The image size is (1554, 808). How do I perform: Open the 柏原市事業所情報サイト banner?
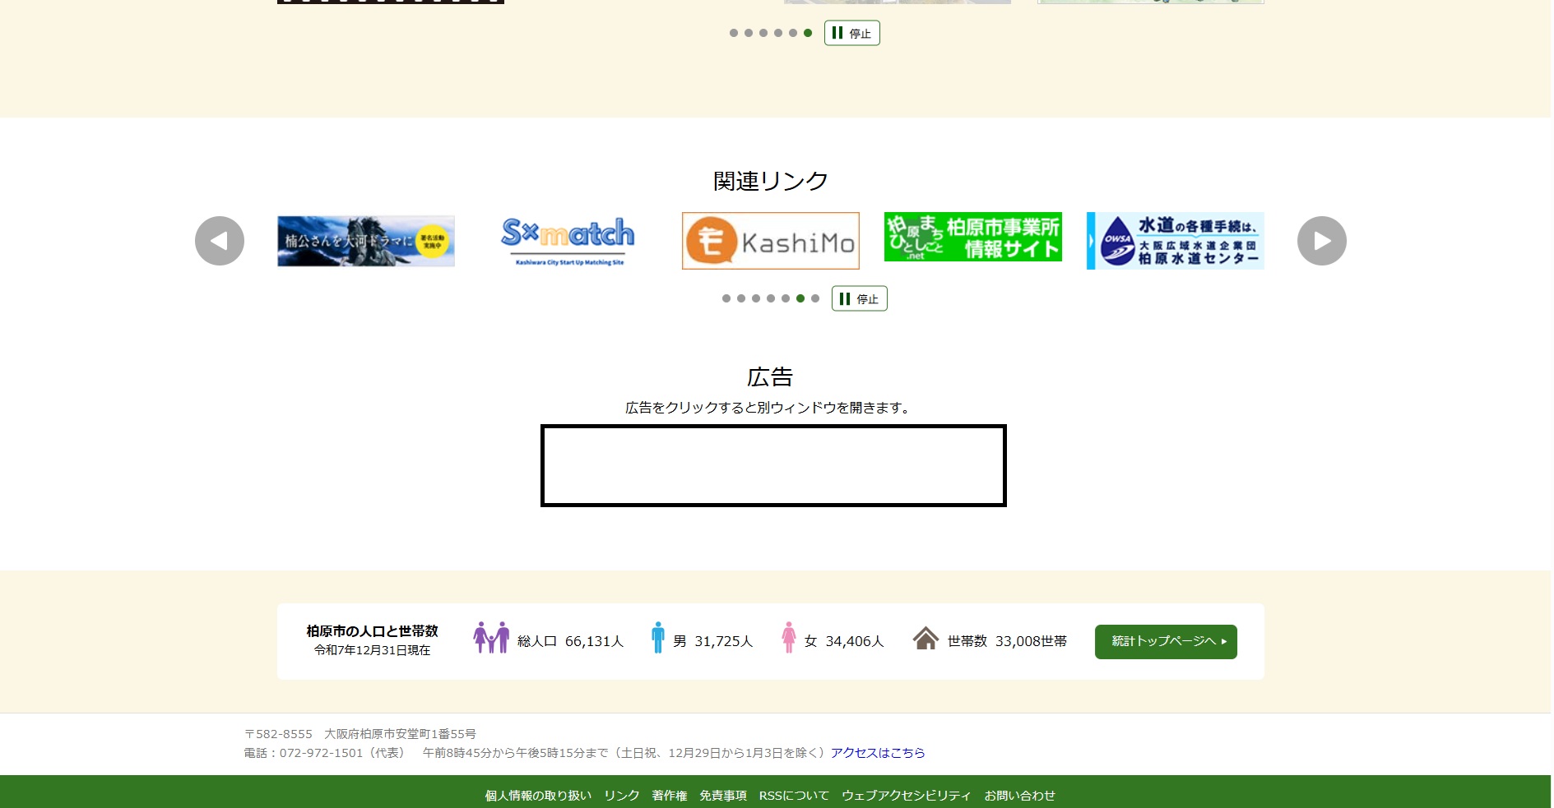pyautogui.click(x=972, y=238)
